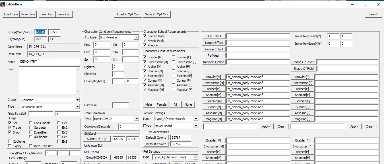The height and width of the screenshot is (164, 384).
Task: Click the Save Csv button
Action: [64, 14]
